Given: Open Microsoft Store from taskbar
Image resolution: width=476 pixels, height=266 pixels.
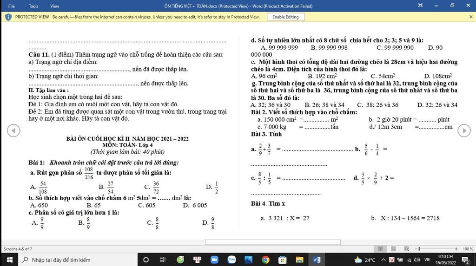Looking at the screenshot, I should point(283,260).
